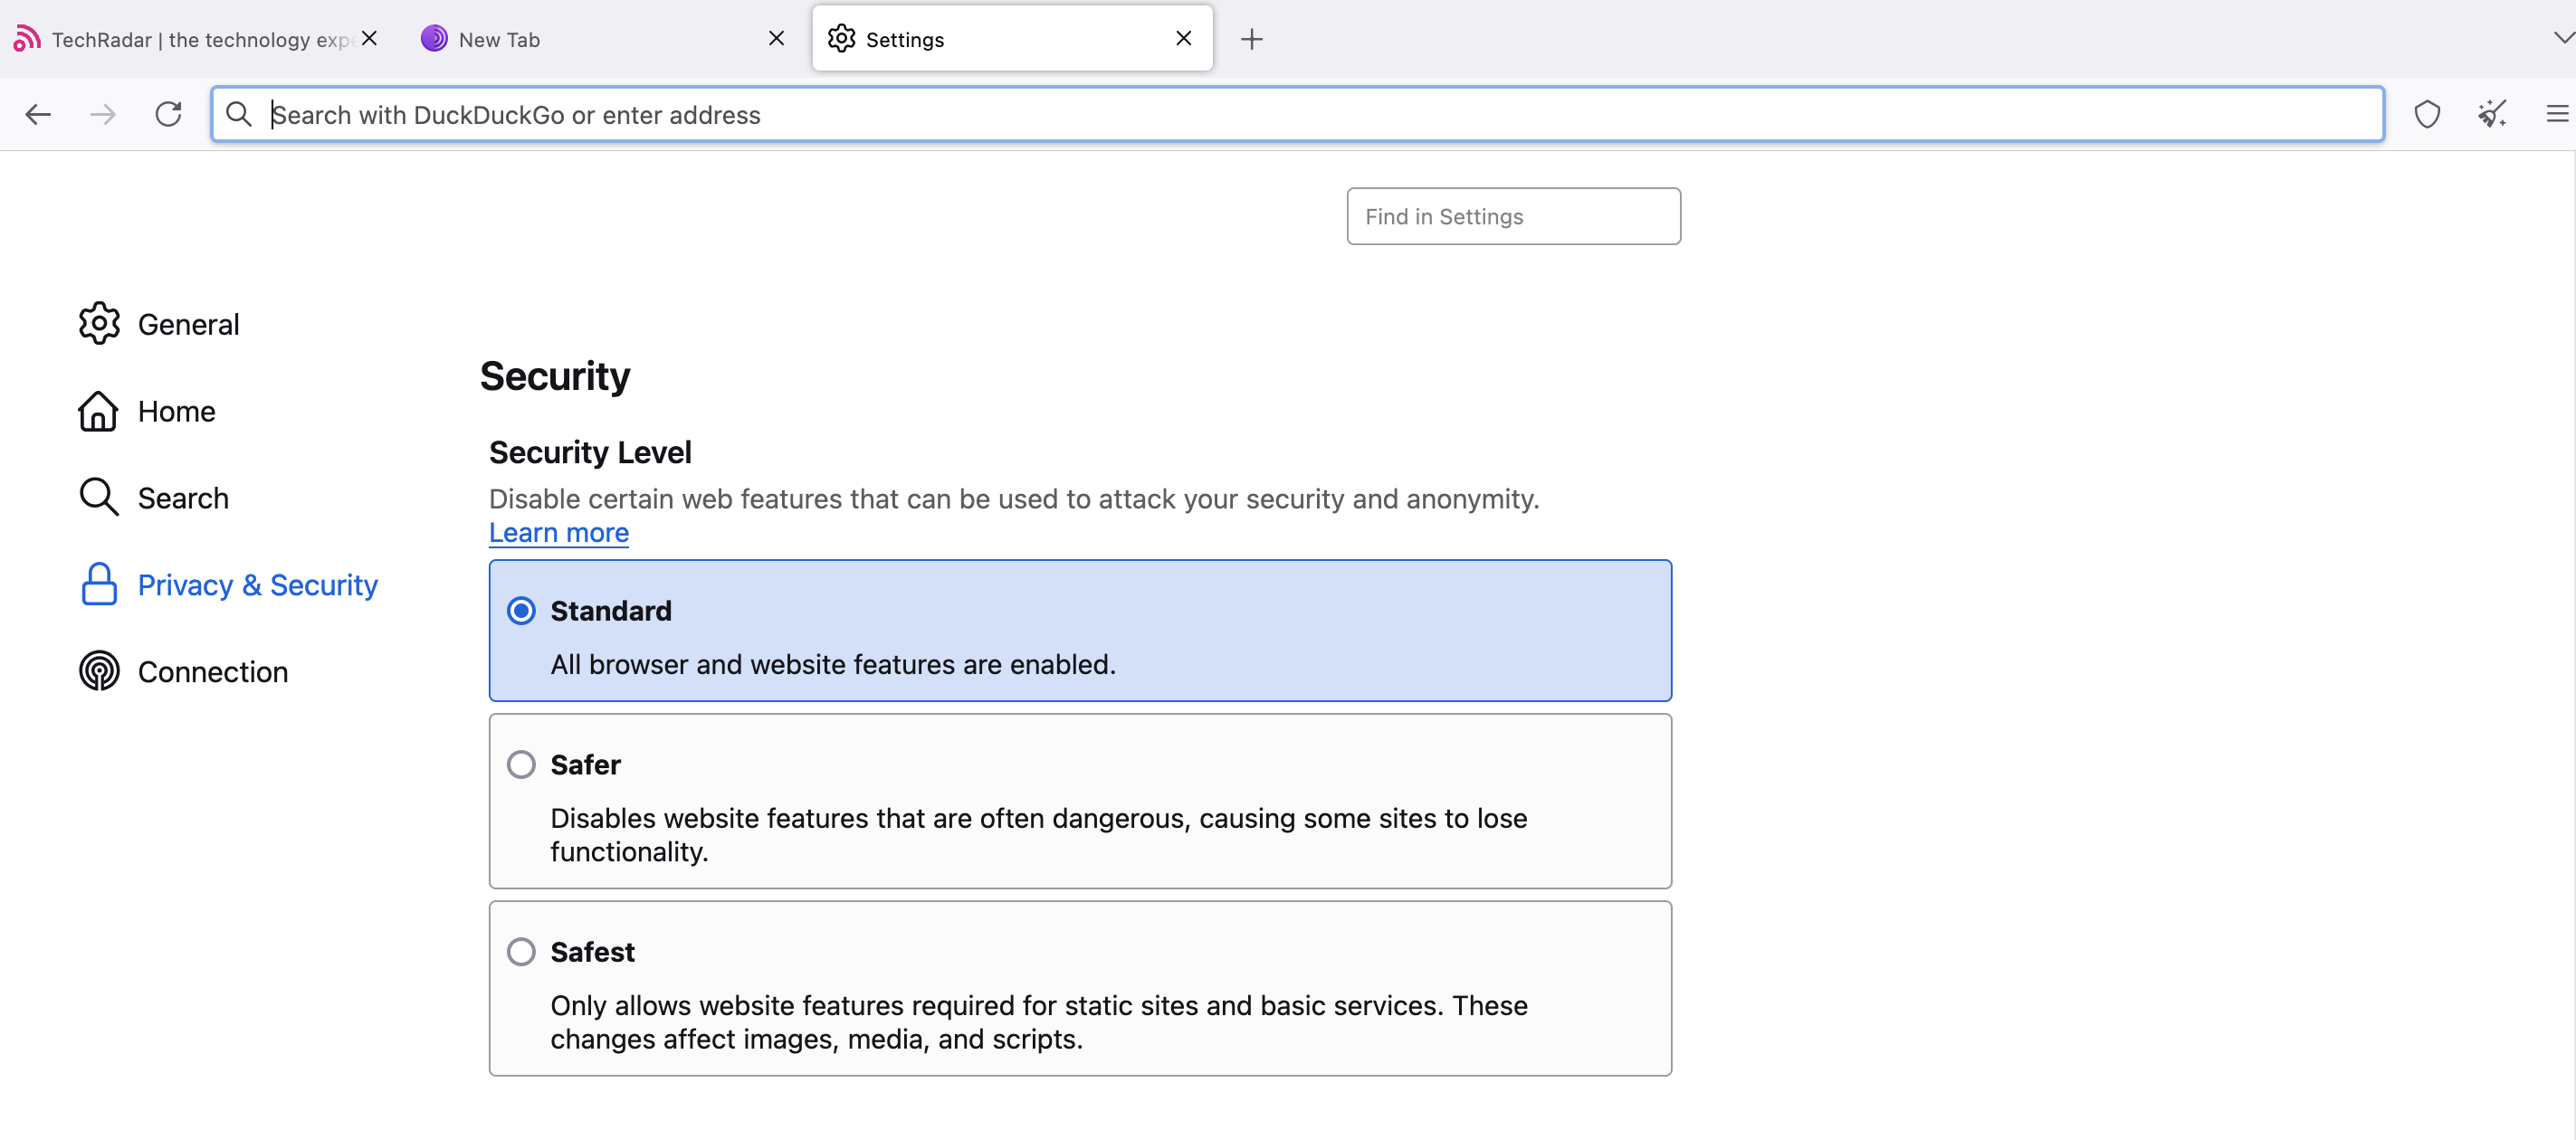The height and width of the screenshot is (1140, 2576).
Task: Go back using the back arrow
Action: (x=38, y=114)
